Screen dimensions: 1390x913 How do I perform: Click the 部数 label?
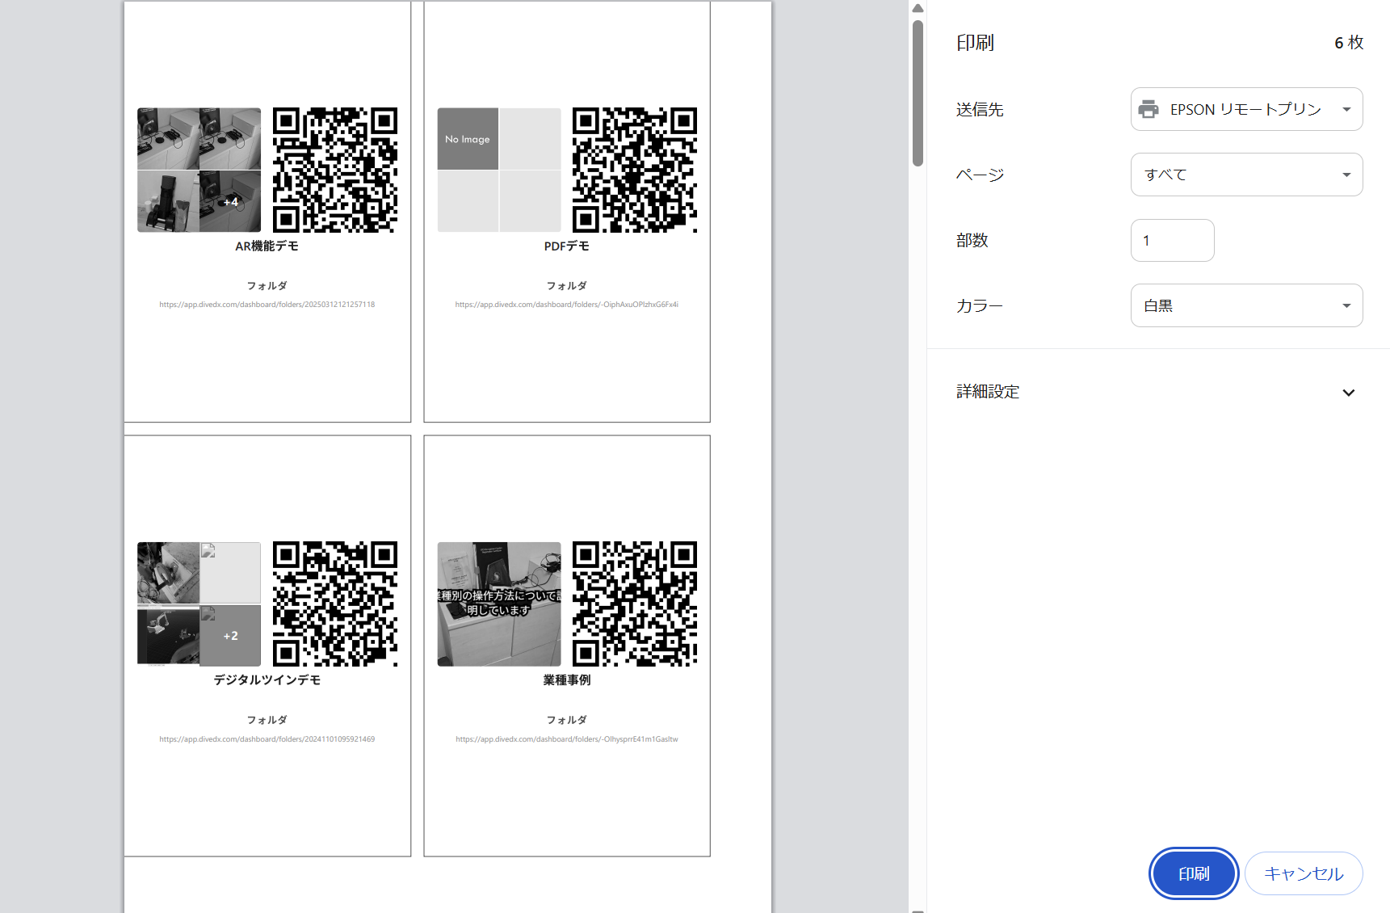(972, 241)
